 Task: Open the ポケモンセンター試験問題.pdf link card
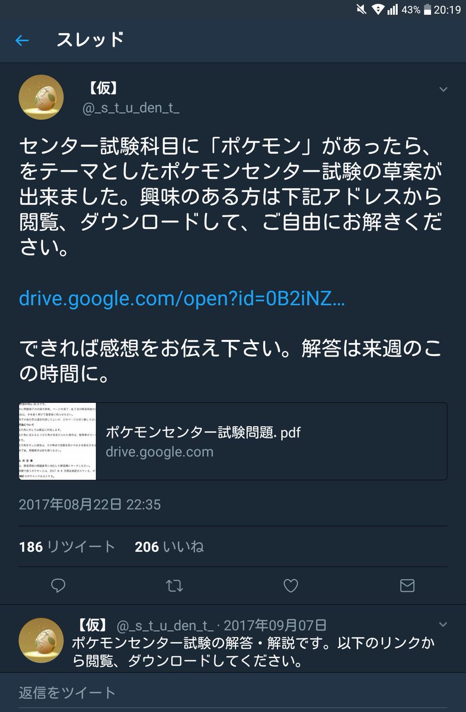[233, 441]
